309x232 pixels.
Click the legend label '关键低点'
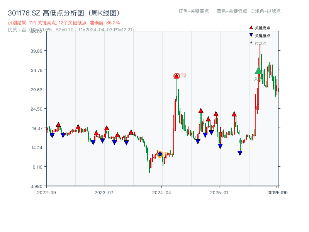tap(263, 36)
